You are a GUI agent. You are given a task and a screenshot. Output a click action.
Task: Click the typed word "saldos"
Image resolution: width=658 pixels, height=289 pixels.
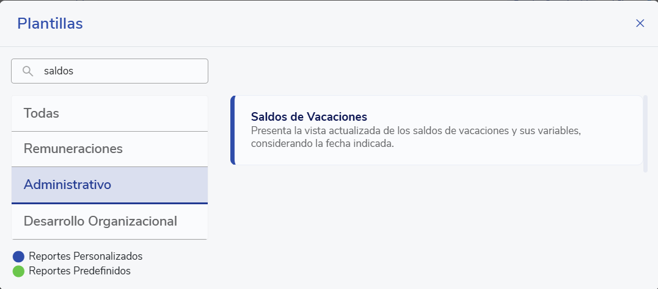pyautogui.click(x=59, y=71)
